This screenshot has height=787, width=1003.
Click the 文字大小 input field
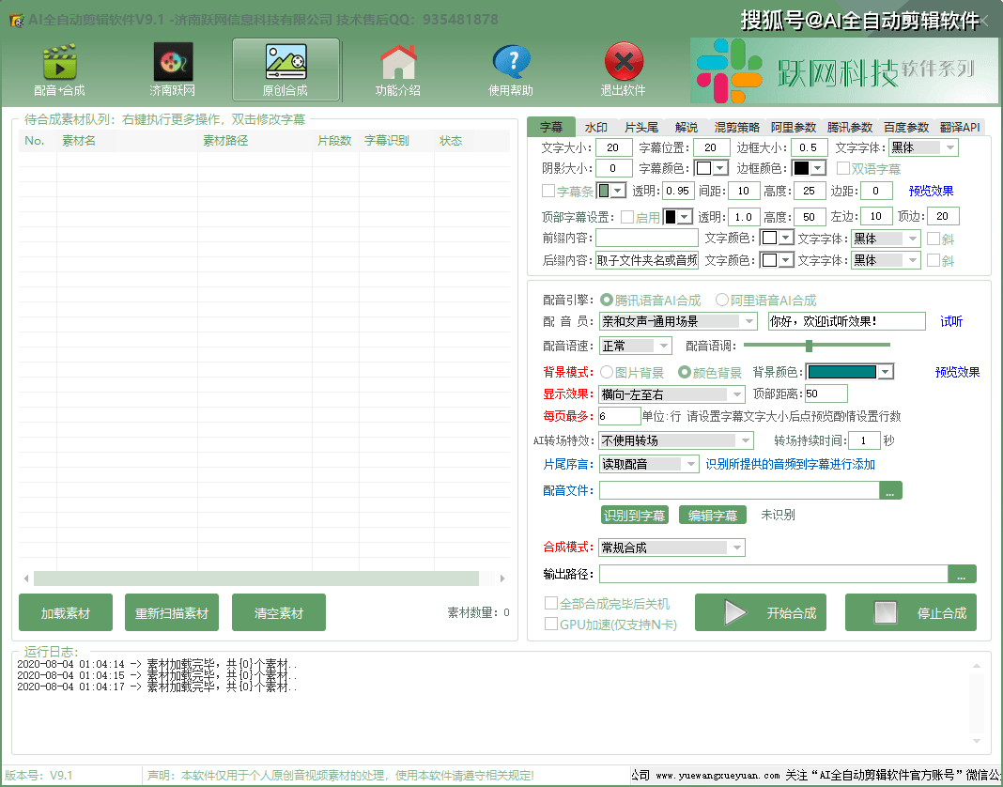click(x=614, y=147)
